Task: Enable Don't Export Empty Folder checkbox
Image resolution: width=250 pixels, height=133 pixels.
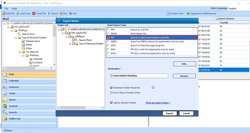Action: tap(111, 93)
